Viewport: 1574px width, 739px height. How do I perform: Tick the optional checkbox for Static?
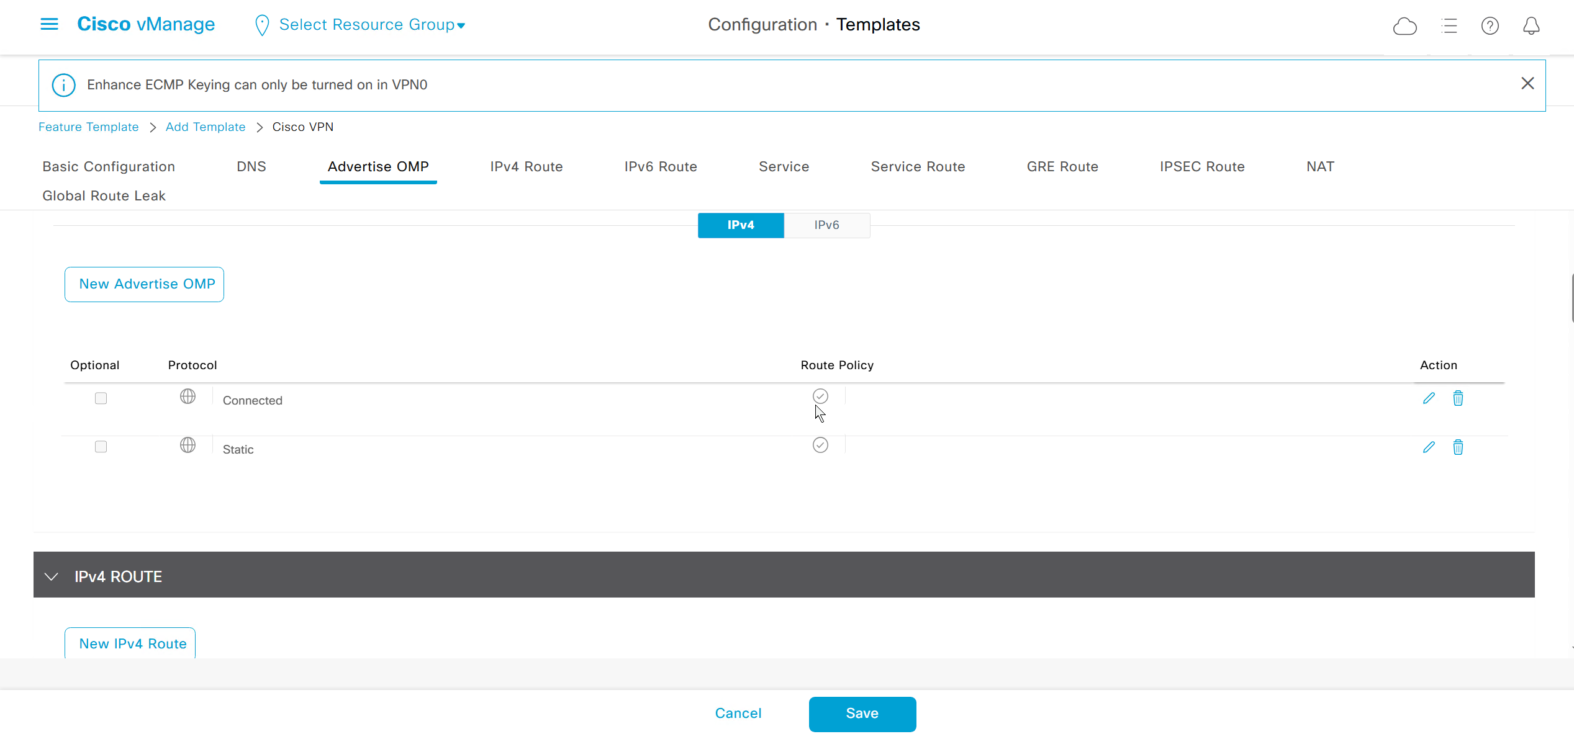click(x=101, y=447)
